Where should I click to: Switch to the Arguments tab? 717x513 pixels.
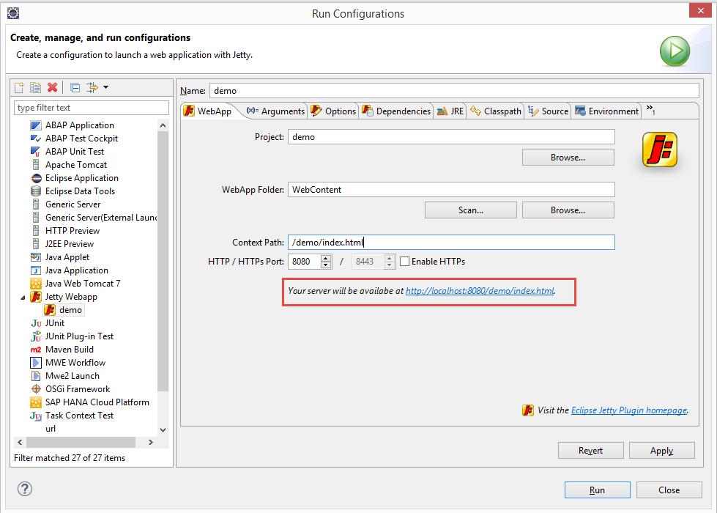point(275,111)
